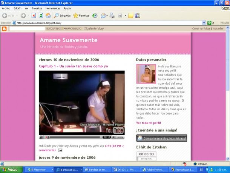Click the 6:51:00 PM post timestamp link
230x173 pixels.
(113, 146)
